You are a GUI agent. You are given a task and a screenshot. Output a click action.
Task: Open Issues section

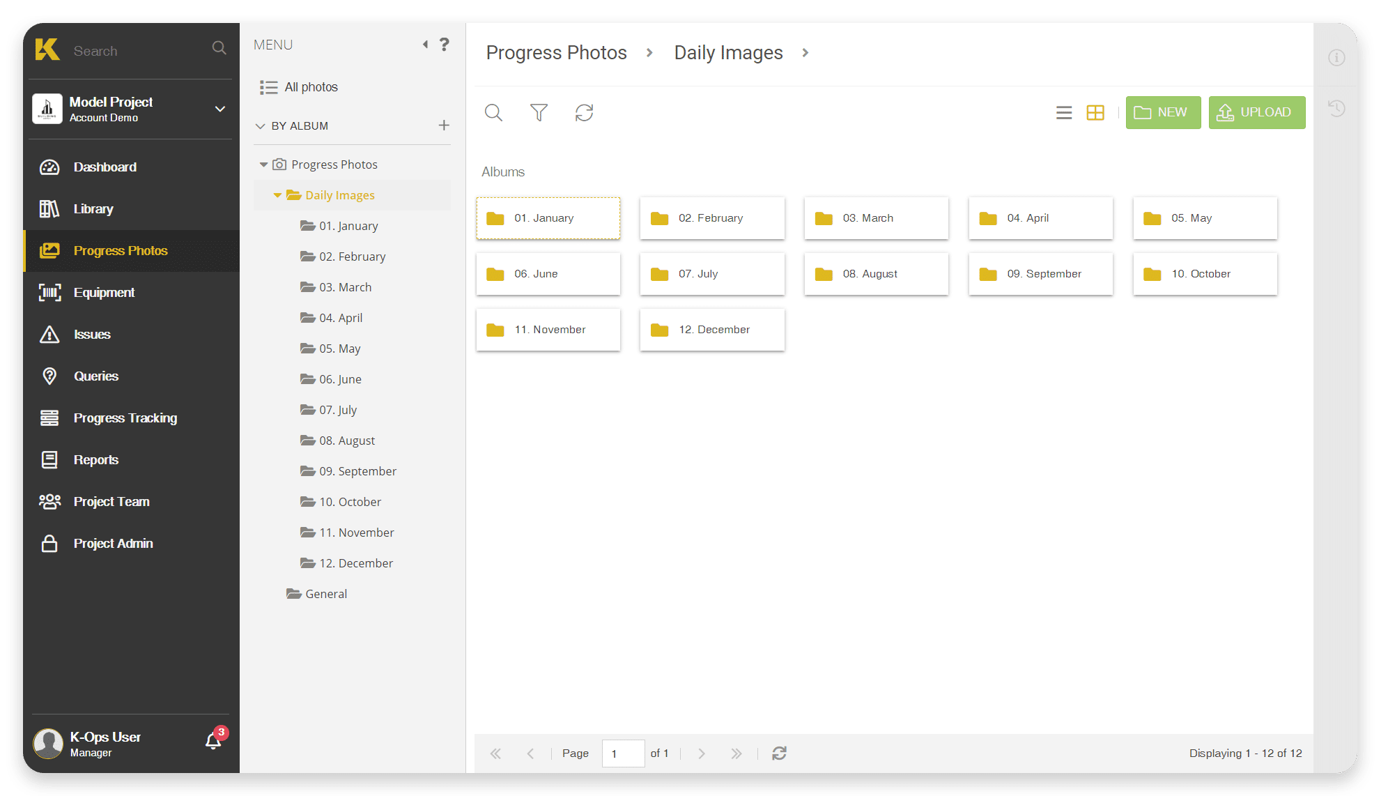[131, 335]
